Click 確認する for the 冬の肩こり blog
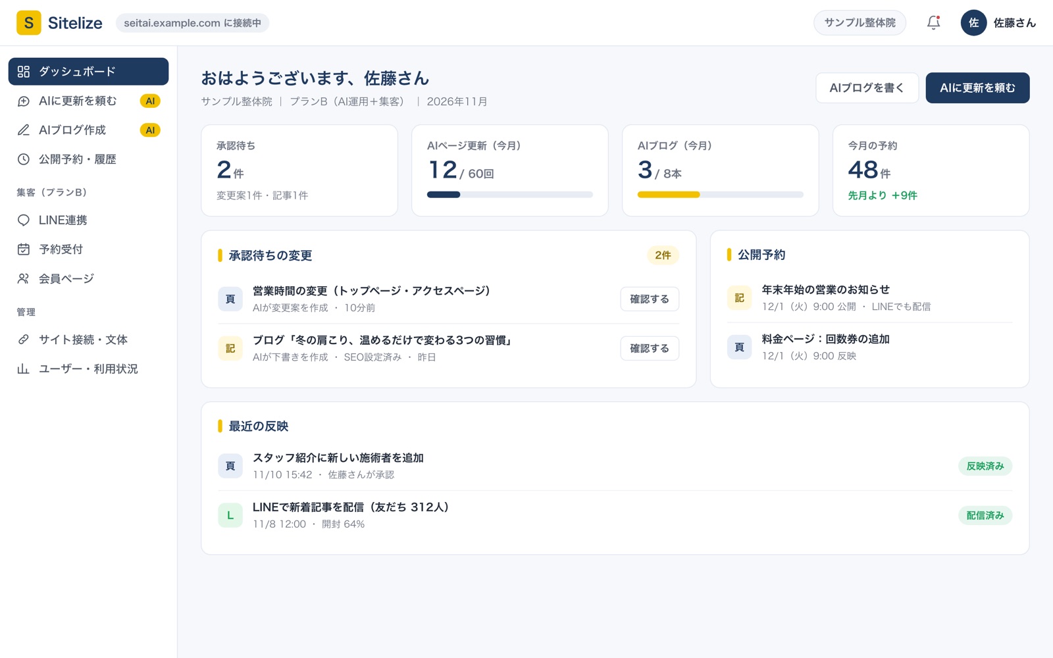 650,348
